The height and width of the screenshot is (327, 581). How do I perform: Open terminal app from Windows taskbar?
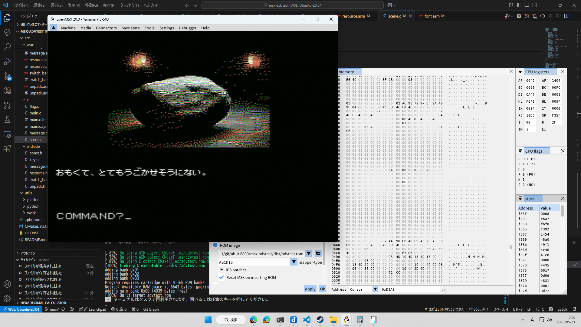(280, 320)
